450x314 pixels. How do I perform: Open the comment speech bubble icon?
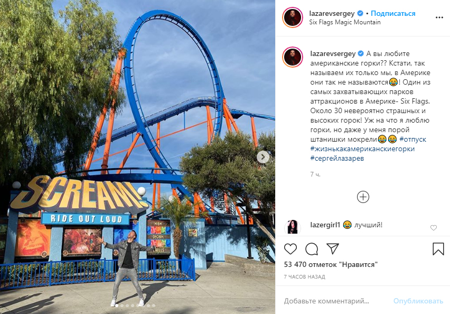(312, 249)
